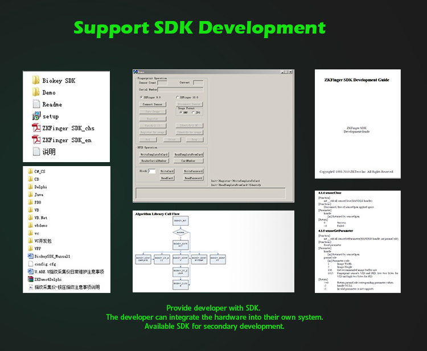Click the ReaderSerialNumber button
This screenshot has width=427, height=351.
(154, 161)
